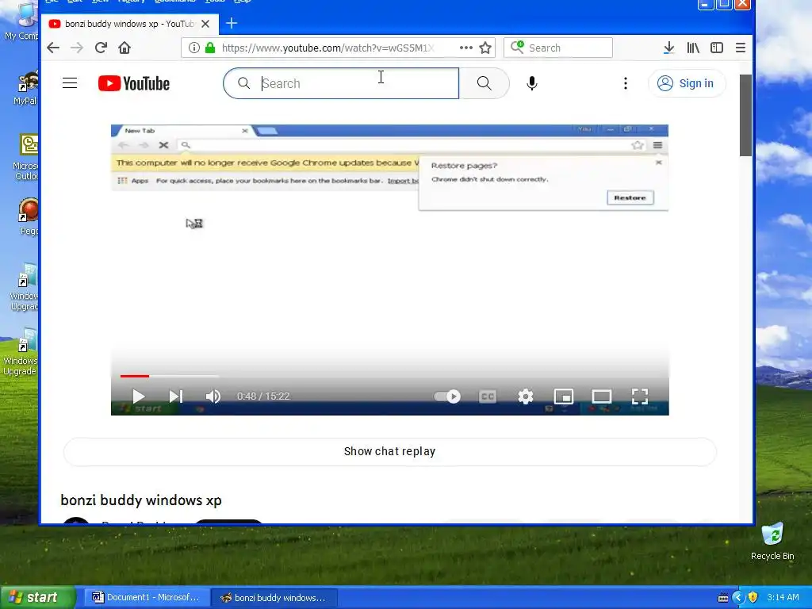The width and height of the screenshot is (812, 609).
Task: Click the system clock 3:14 AM
Action: click(783, 598)
